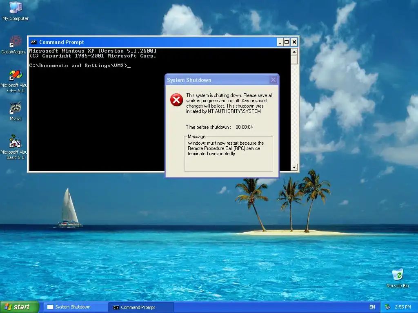Image resolution: width=418 pixels, height=313 pixels.
Task: Click the Command Prompt scroll down arrow
Action: 294,167
